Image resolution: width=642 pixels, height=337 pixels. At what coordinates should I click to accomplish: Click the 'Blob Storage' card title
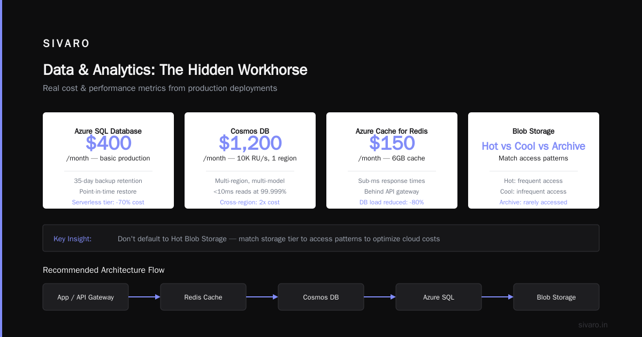tap(533, 131)
